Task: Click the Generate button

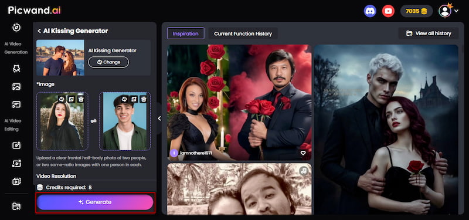Action: point(95,202)
